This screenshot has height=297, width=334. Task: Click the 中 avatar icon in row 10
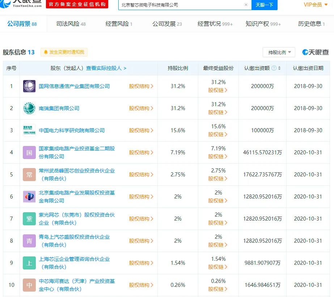29,285
